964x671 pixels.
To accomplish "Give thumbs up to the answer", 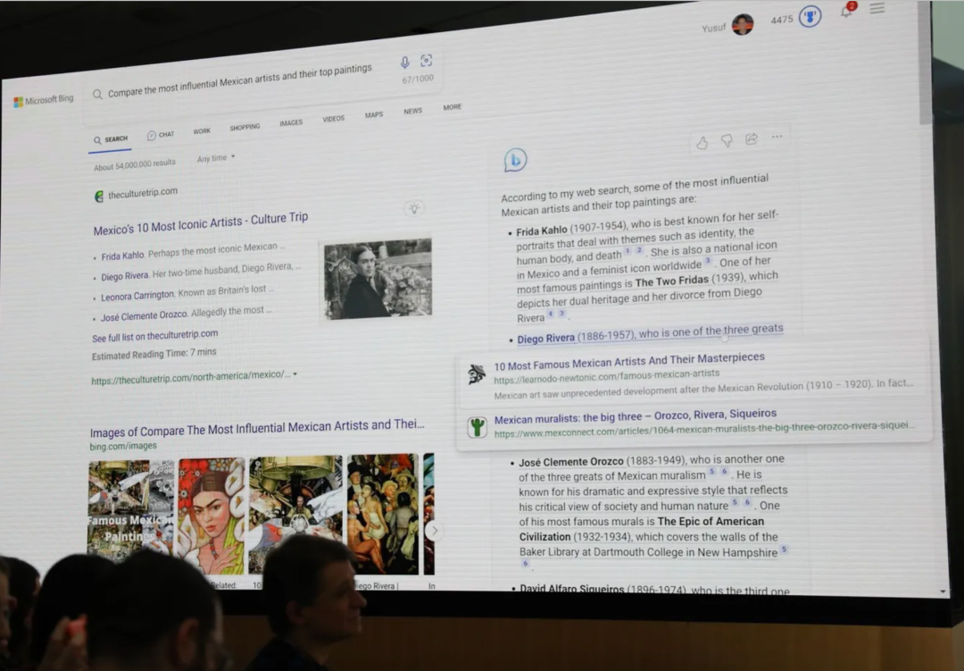I will [x=702, y=143].
